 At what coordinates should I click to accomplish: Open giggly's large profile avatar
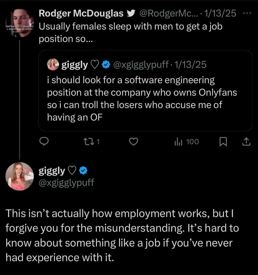tap(20, 176)
